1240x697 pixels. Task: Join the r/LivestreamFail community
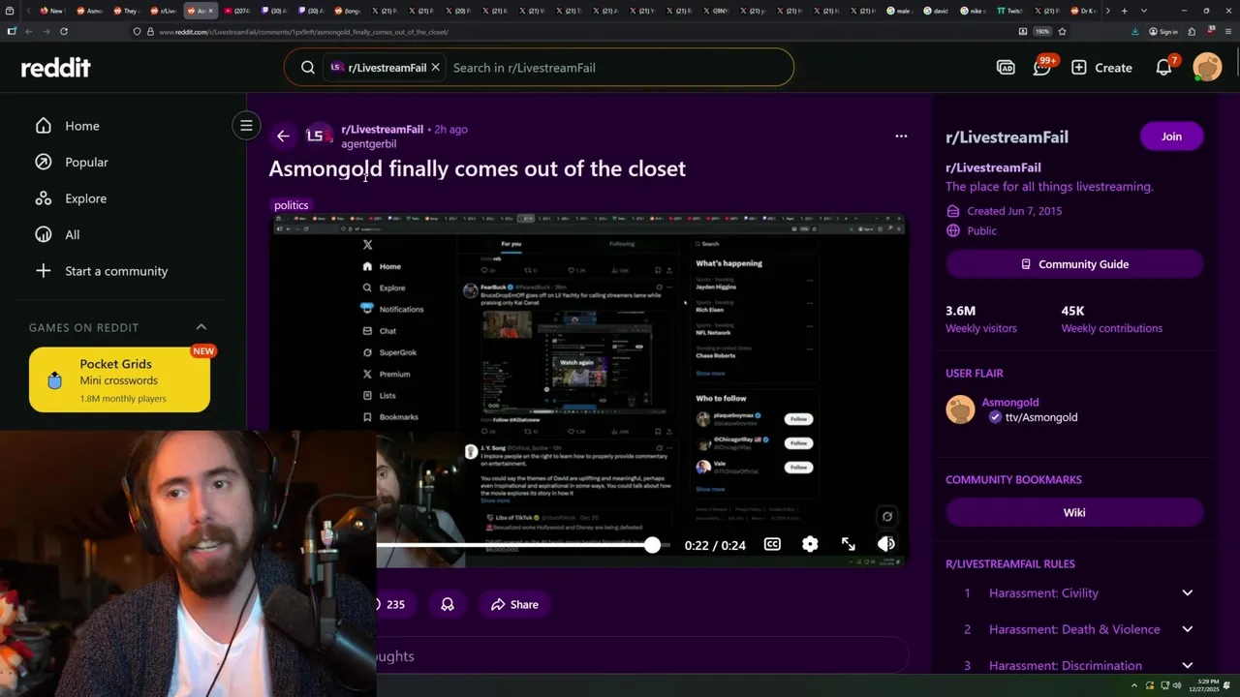[x=1171, y=136]
